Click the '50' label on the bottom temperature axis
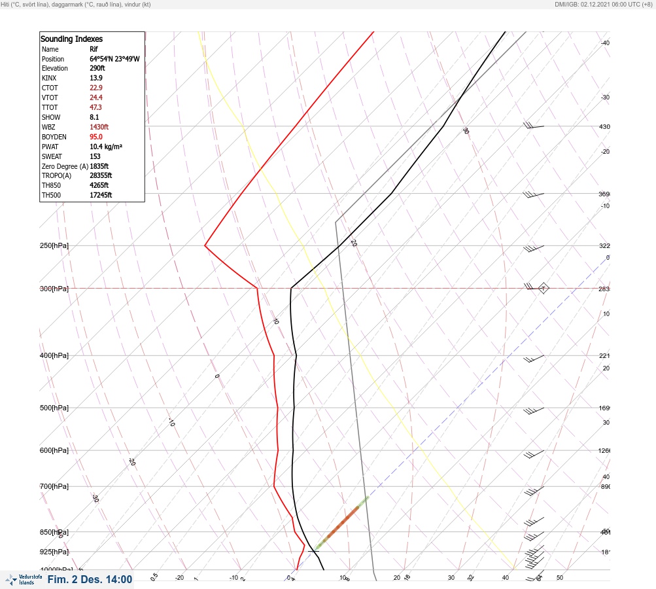The height and width of the screenshot is (589, 656). (560, 578)
